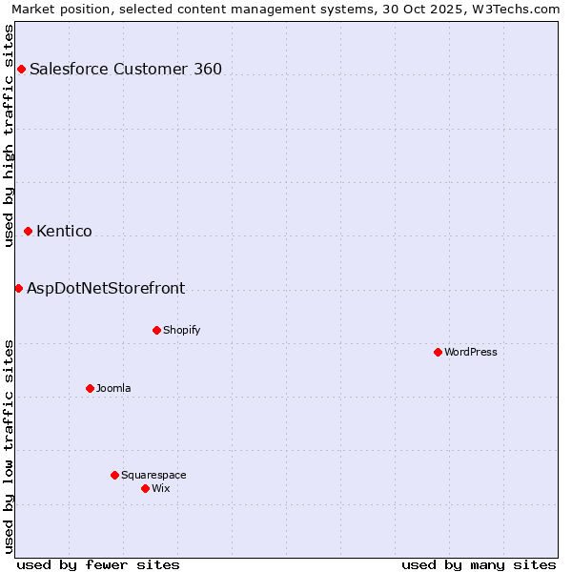
Task: Click the red Kentico marker dot
Action: 28,231
